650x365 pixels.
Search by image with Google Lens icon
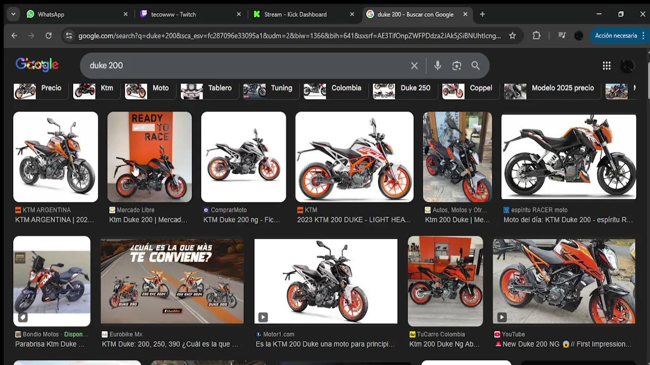[457, 65]
